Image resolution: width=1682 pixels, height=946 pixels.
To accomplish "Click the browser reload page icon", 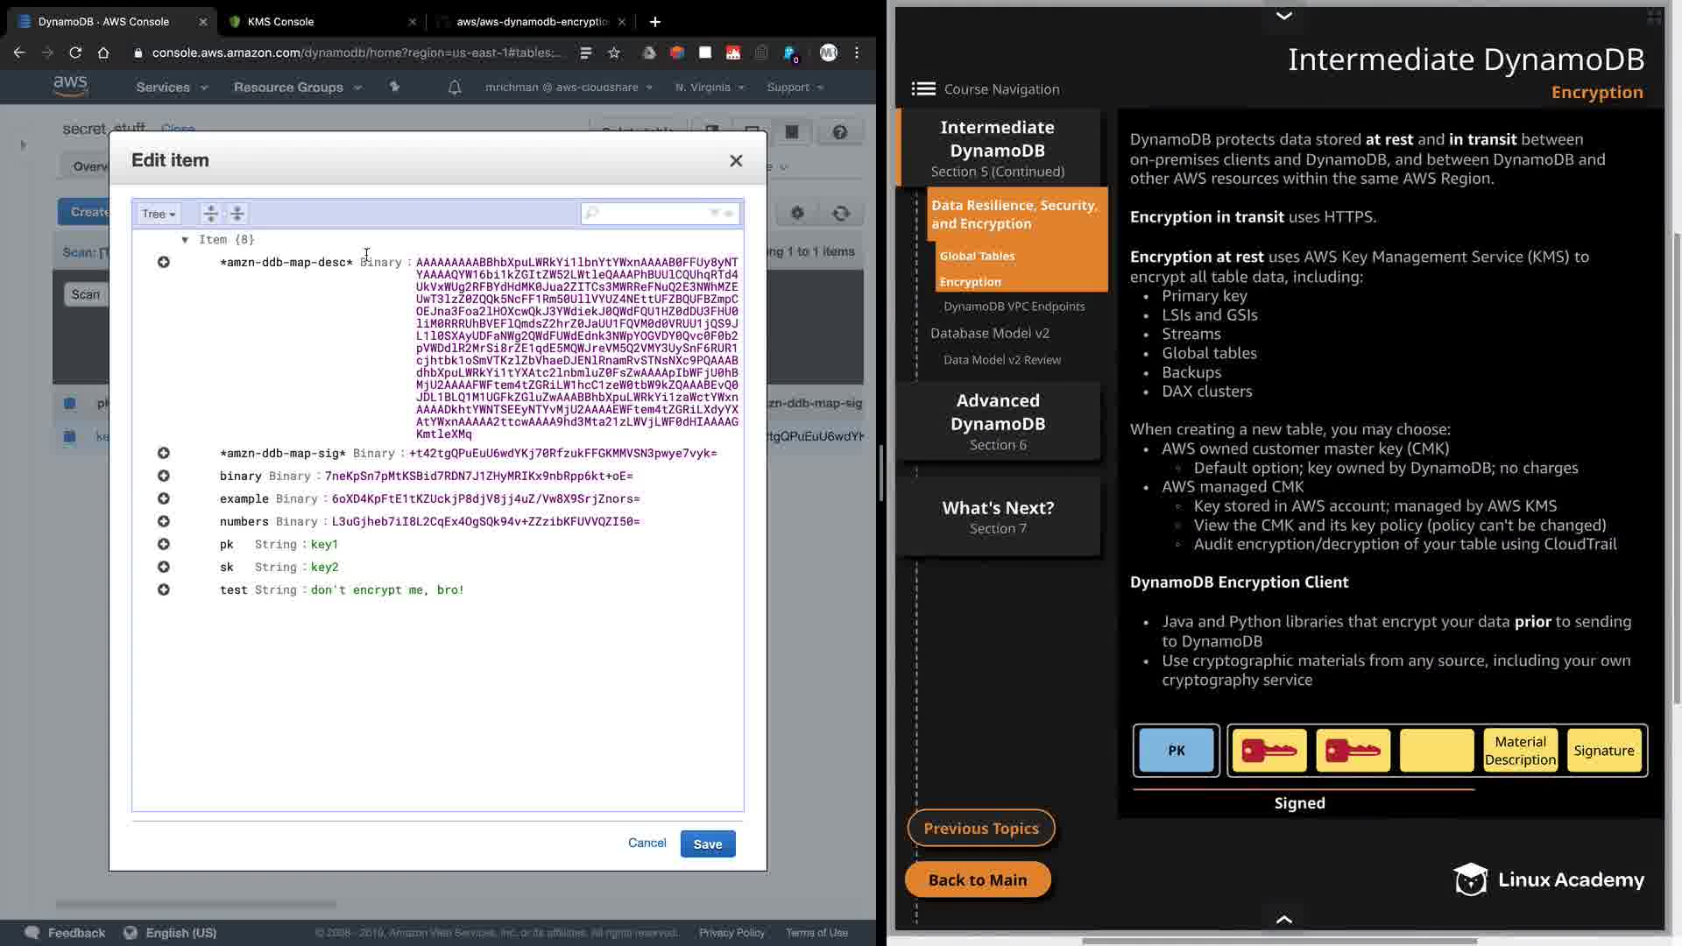I will [x=75, y=53].
